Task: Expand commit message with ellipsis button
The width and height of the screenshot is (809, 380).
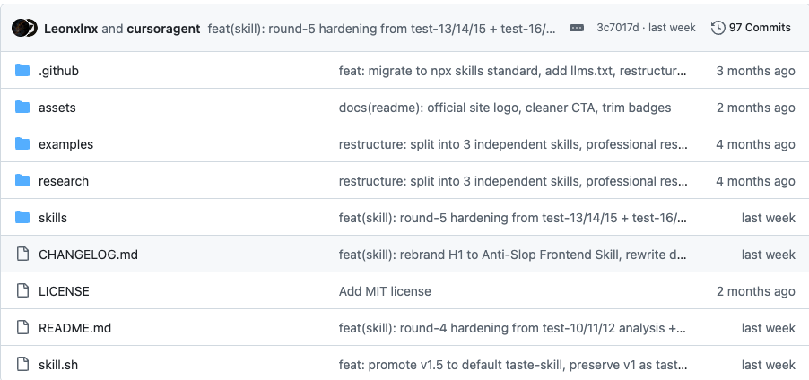Action: tap(577, 28)
